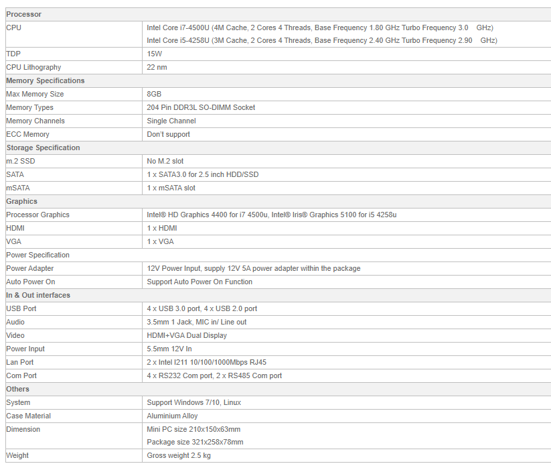
Task: Select the TDP value 15W
Action: (x=154, y=54)
